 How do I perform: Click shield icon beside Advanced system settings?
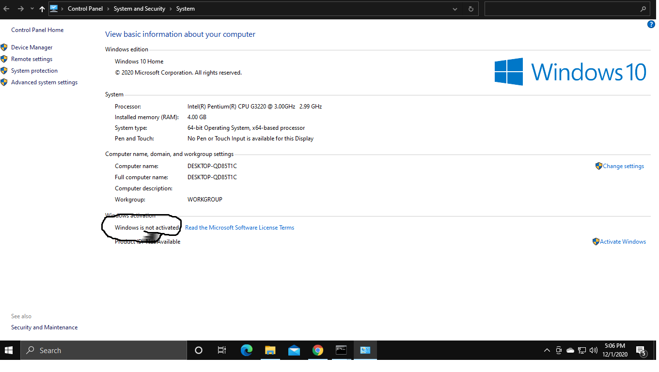click(x=4, y=82)
